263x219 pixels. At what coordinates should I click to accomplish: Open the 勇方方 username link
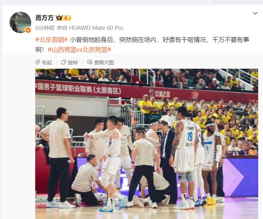[x=45, y=18]
